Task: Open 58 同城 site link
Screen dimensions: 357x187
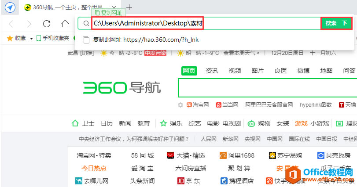Action: (x=143, y=155)
